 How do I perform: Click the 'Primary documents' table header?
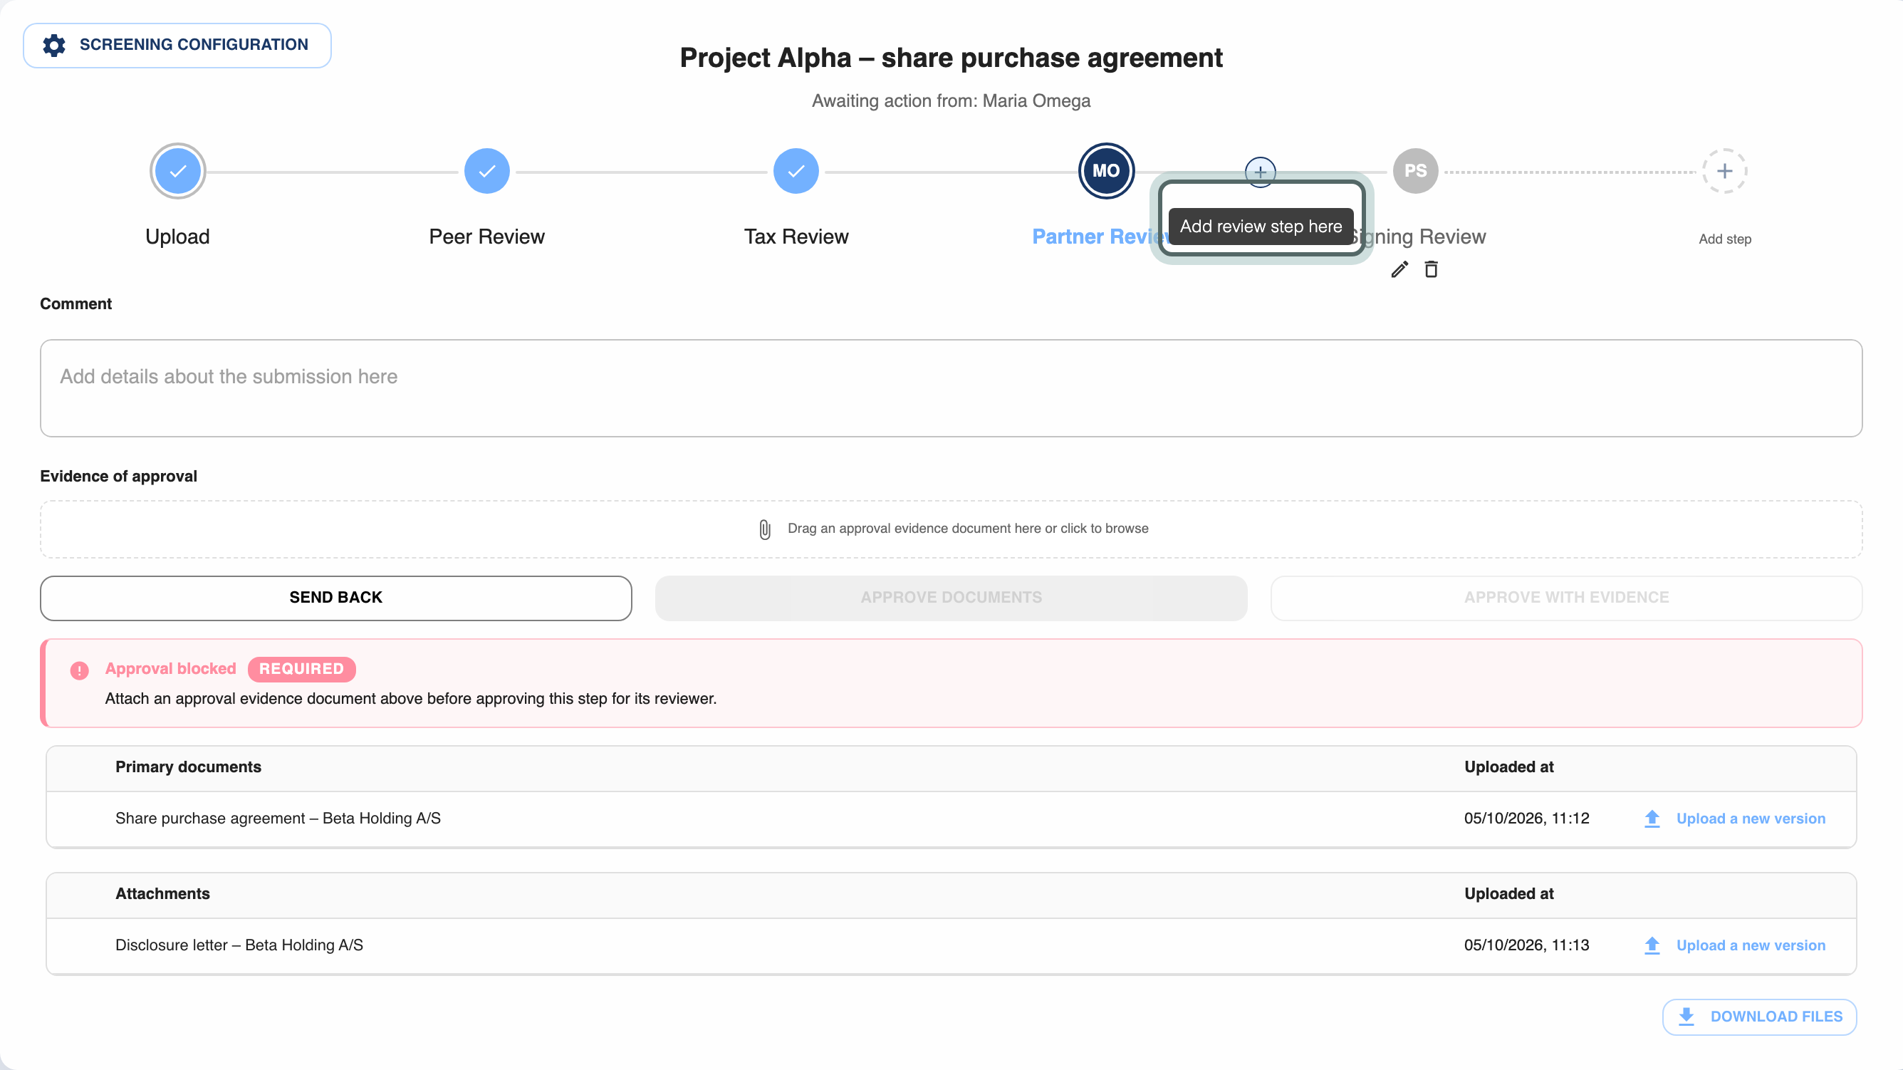[189, 767]
